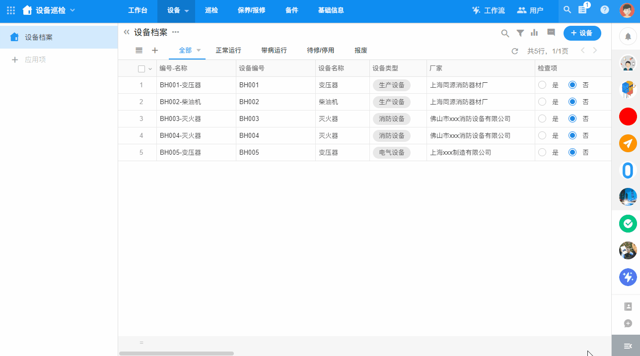Open the 巡检 top menu

212,10
